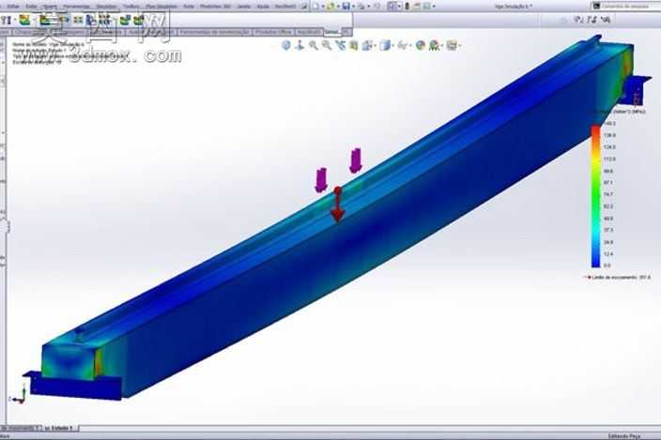This screenshot has height=440, width=661.
Task: Click the Editando Peça status text
Action: click(624, 436)
